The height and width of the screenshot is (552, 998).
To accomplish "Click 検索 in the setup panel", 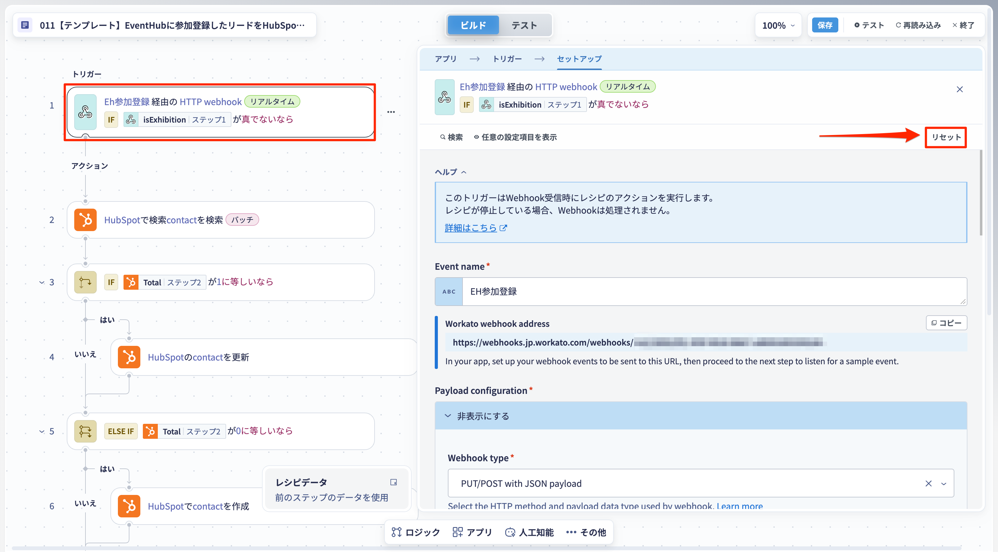I will pos(451,137).
